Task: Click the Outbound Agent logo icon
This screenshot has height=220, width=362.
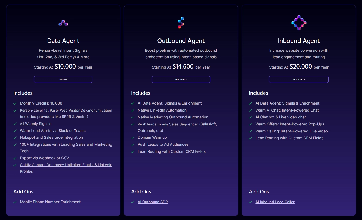Action: pyautogui.click(x=181, y=23)
